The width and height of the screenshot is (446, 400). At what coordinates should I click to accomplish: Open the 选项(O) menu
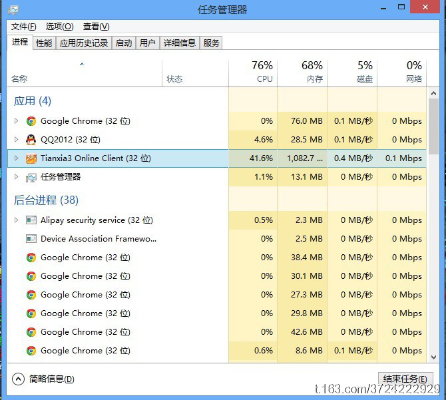click(x=59, y=27)
